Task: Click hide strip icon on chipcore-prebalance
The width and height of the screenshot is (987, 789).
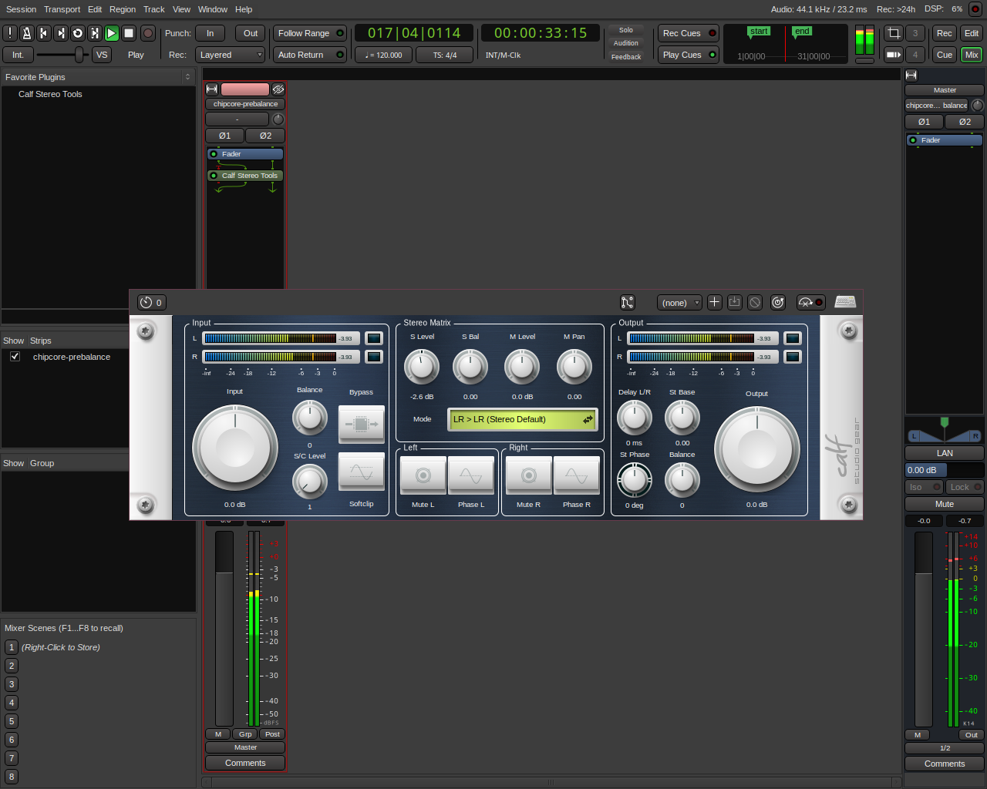Action: pyautogui.click(x=278, y=89)
